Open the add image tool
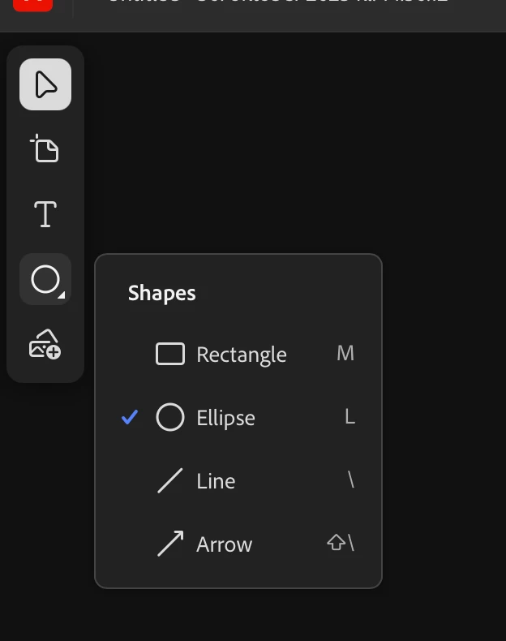506x641 pixels. (x=45, y=345)
